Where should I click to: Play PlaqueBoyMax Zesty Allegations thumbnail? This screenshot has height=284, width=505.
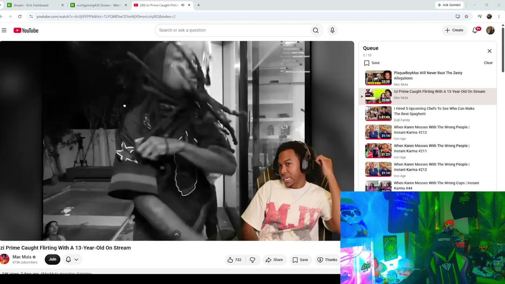click(x=378, y=78)
